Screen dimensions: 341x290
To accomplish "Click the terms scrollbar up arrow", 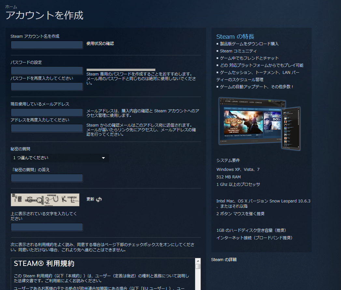I will point(198,261).
